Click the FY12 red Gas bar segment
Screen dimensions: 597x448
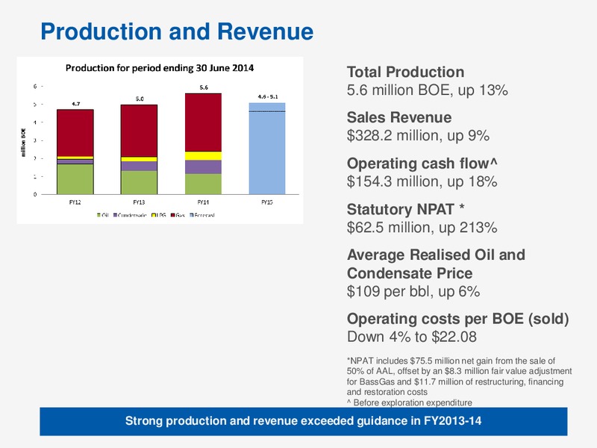click(x=75, y=133)
